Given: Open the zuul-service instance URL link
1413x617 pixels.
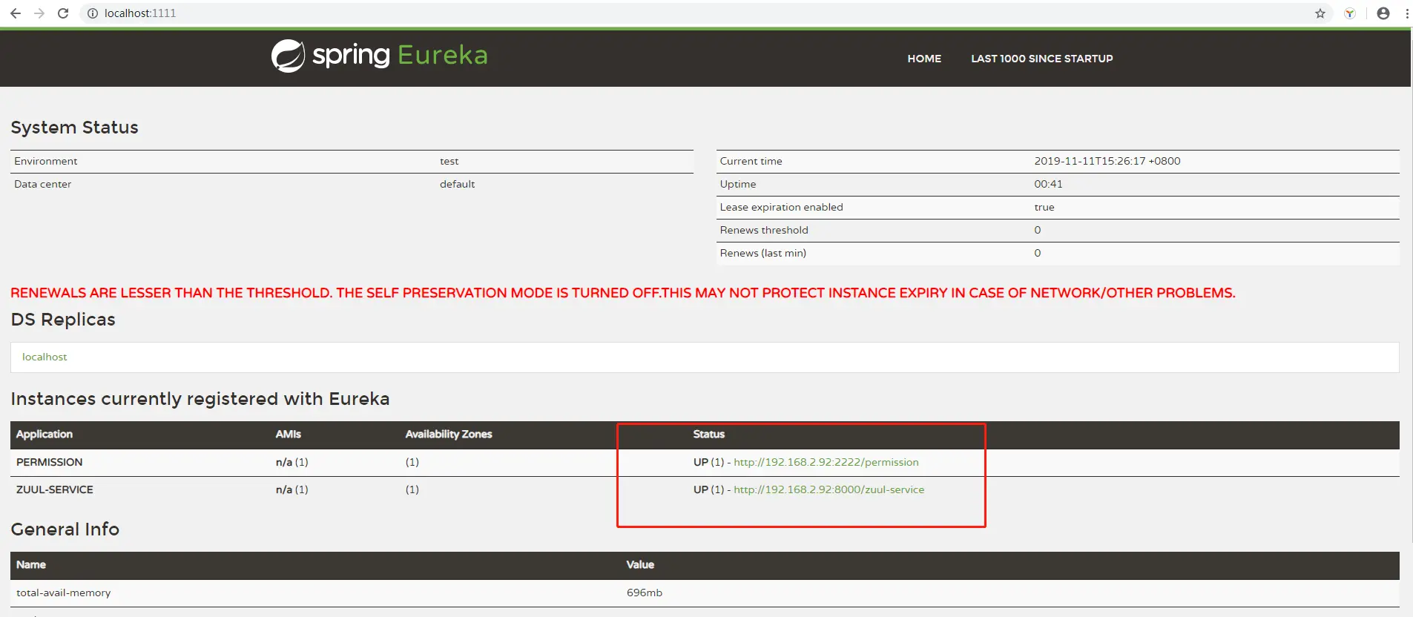Looking at the screenshot, I should [x=829, y=489].
